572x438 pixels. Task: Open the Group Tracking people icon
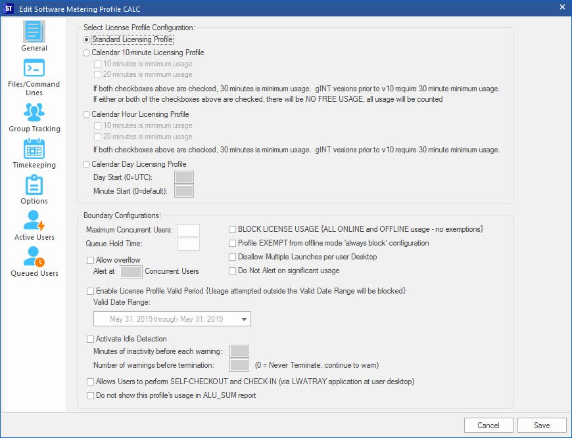pyautogui.click(x=34, y=112)
